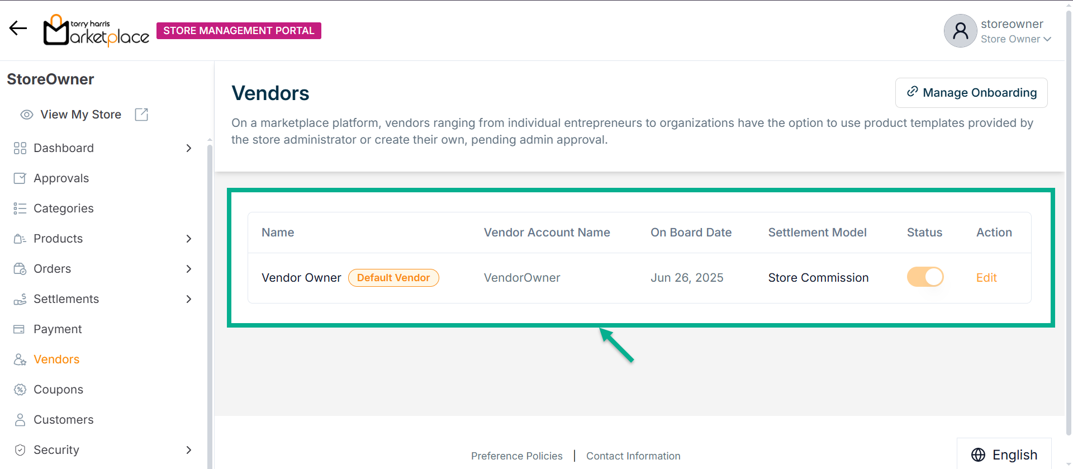
Task: Open the Vendors menu item
Action: coord(56,359)
